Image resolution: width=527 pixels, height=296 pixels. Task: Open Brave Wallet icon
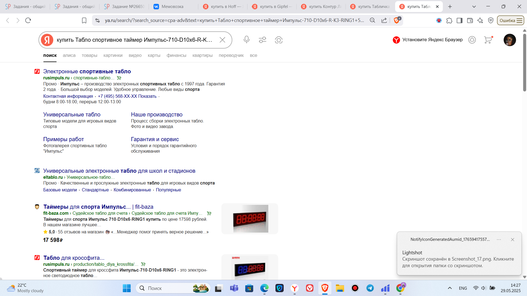click(x=470, y=20)
